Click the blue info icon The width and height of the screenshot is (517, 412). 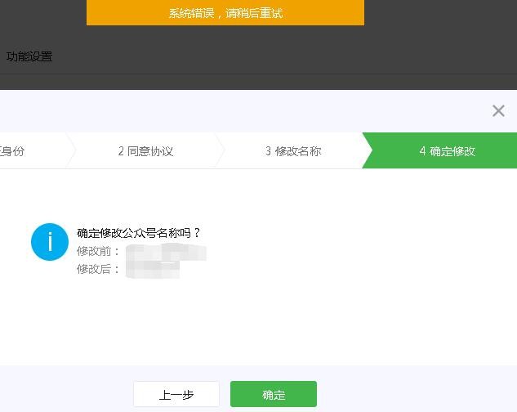(x=50, y=242)
